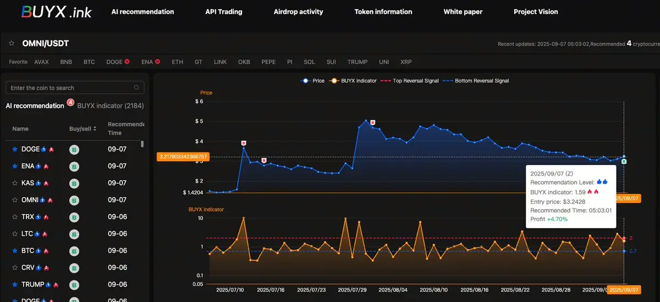Screen dimensions: 660x302
Task: Click the KAS coin name in list
Action: [28, 183]
